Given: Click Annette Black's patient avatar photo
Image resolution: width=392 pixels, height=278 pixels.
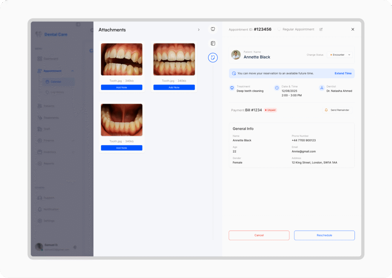Looking at the screenshot, I should (236, 55).
